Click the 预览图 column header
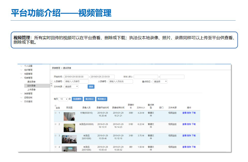Image resolution: width=248 pixels, height=162 pixels. [x=69, y=108]
